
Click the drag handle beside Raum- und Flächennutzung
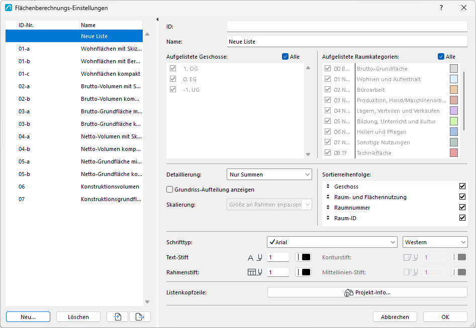[x=328, y=197]
